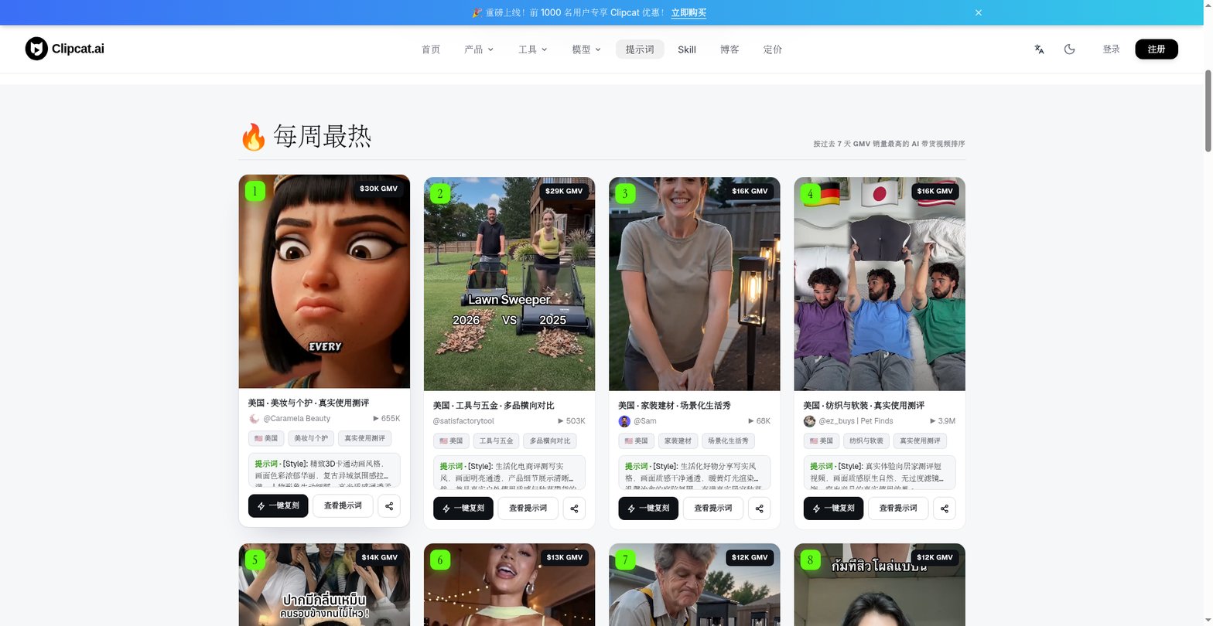Click the 3.9M play count
Image resolution: width=1213 pixels, height=626 pixels.
(943, 421)
